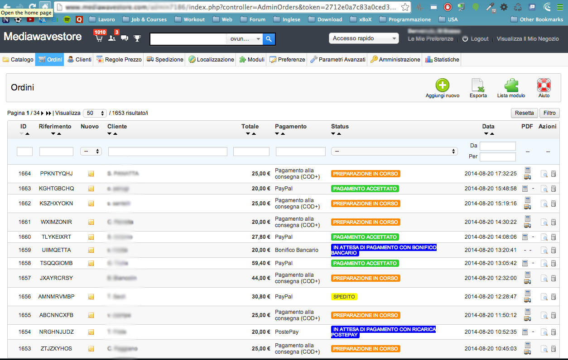Click message icon in Nuovo column for order PPKNTYQHJ
This screenshot has height=360, width=568.
(x=91, y=174)
